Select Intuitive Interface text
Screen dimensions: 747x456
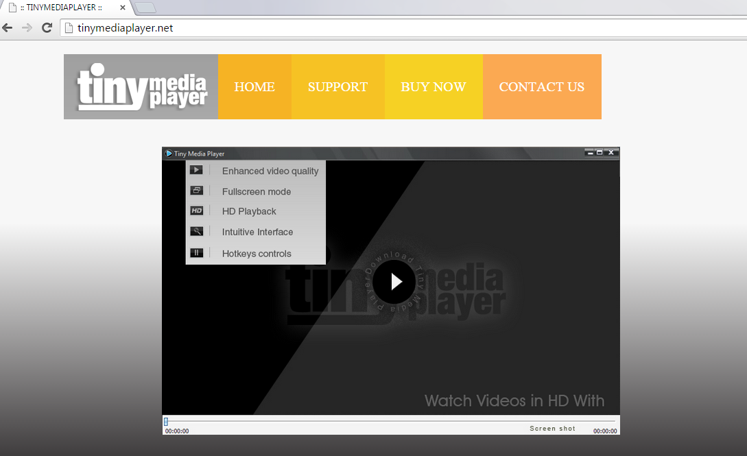(257, 232)
